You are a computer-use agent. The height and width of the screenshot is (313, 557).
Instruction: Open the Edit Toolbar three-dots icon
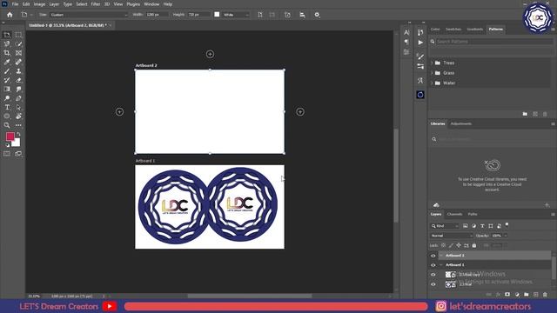(18, 125)
